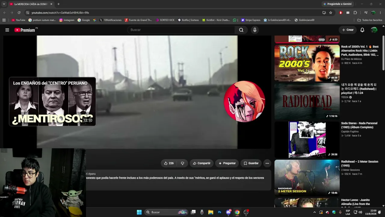Click the channel avatar end-screen element

pyautogui.click(x=244, y=101)
